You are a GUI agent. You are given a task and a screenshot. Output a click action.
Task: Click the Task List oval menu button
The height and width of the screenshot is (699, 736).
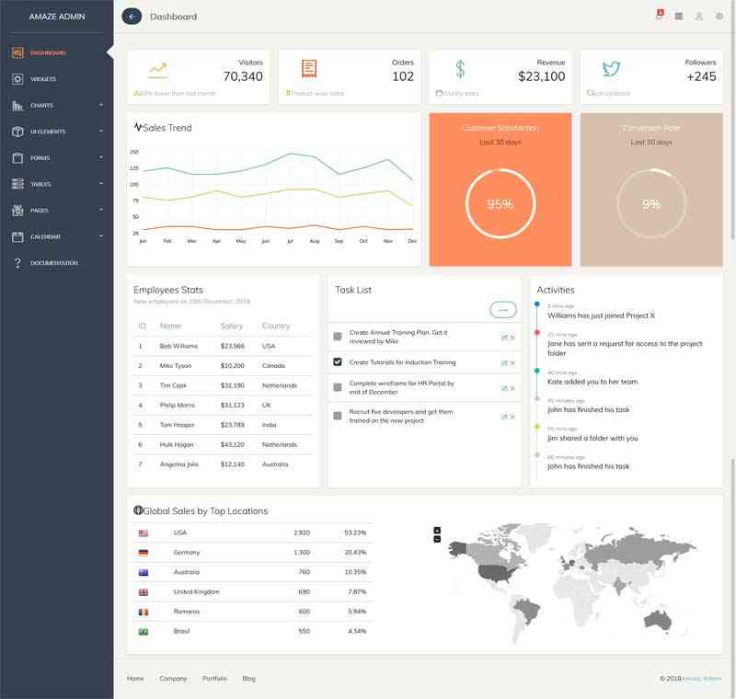pos(503,310)
